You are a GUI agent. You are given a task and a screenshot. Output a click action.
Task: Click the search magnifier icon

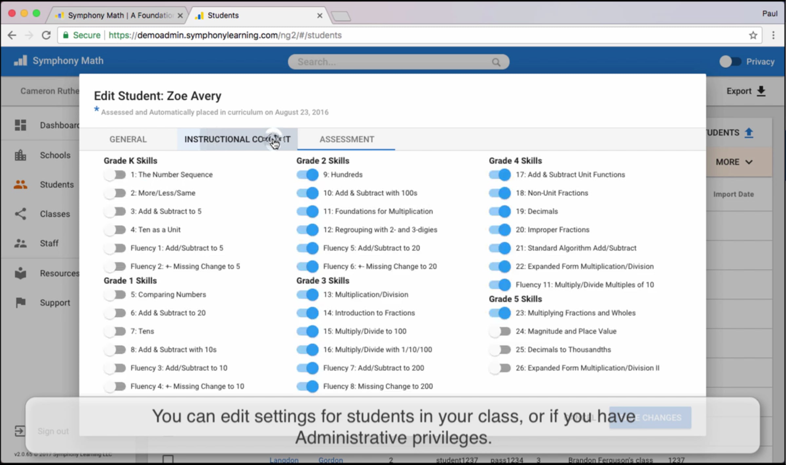click(x=496, y=62)
